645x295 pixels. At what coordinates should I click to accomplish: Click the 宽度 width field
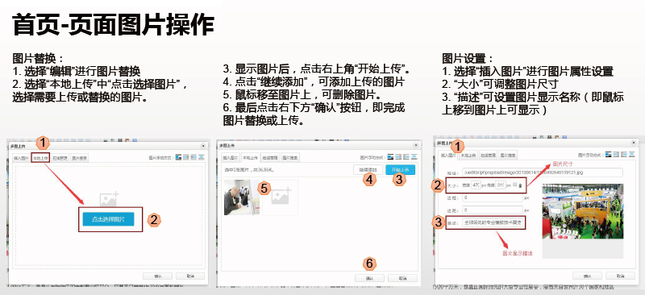coord(476,185)
